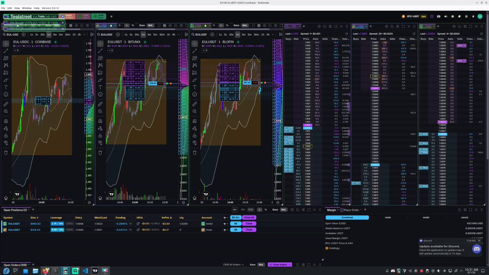Toggle ROI display in Open Positions panel

click(x=243, y=210)
